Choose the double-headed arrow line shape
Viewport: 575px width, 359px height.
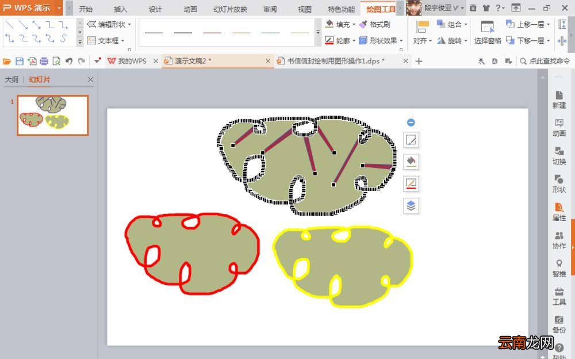point(36,25)
